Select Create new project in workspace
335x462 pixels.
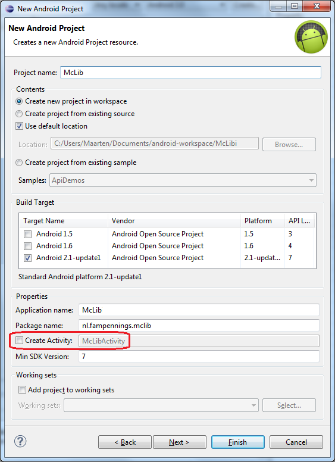tap(19, 101)
